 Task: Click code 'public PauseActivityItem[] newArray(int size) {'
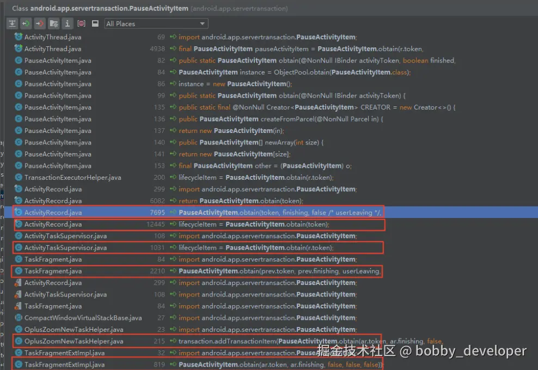(x=251, y=142)
